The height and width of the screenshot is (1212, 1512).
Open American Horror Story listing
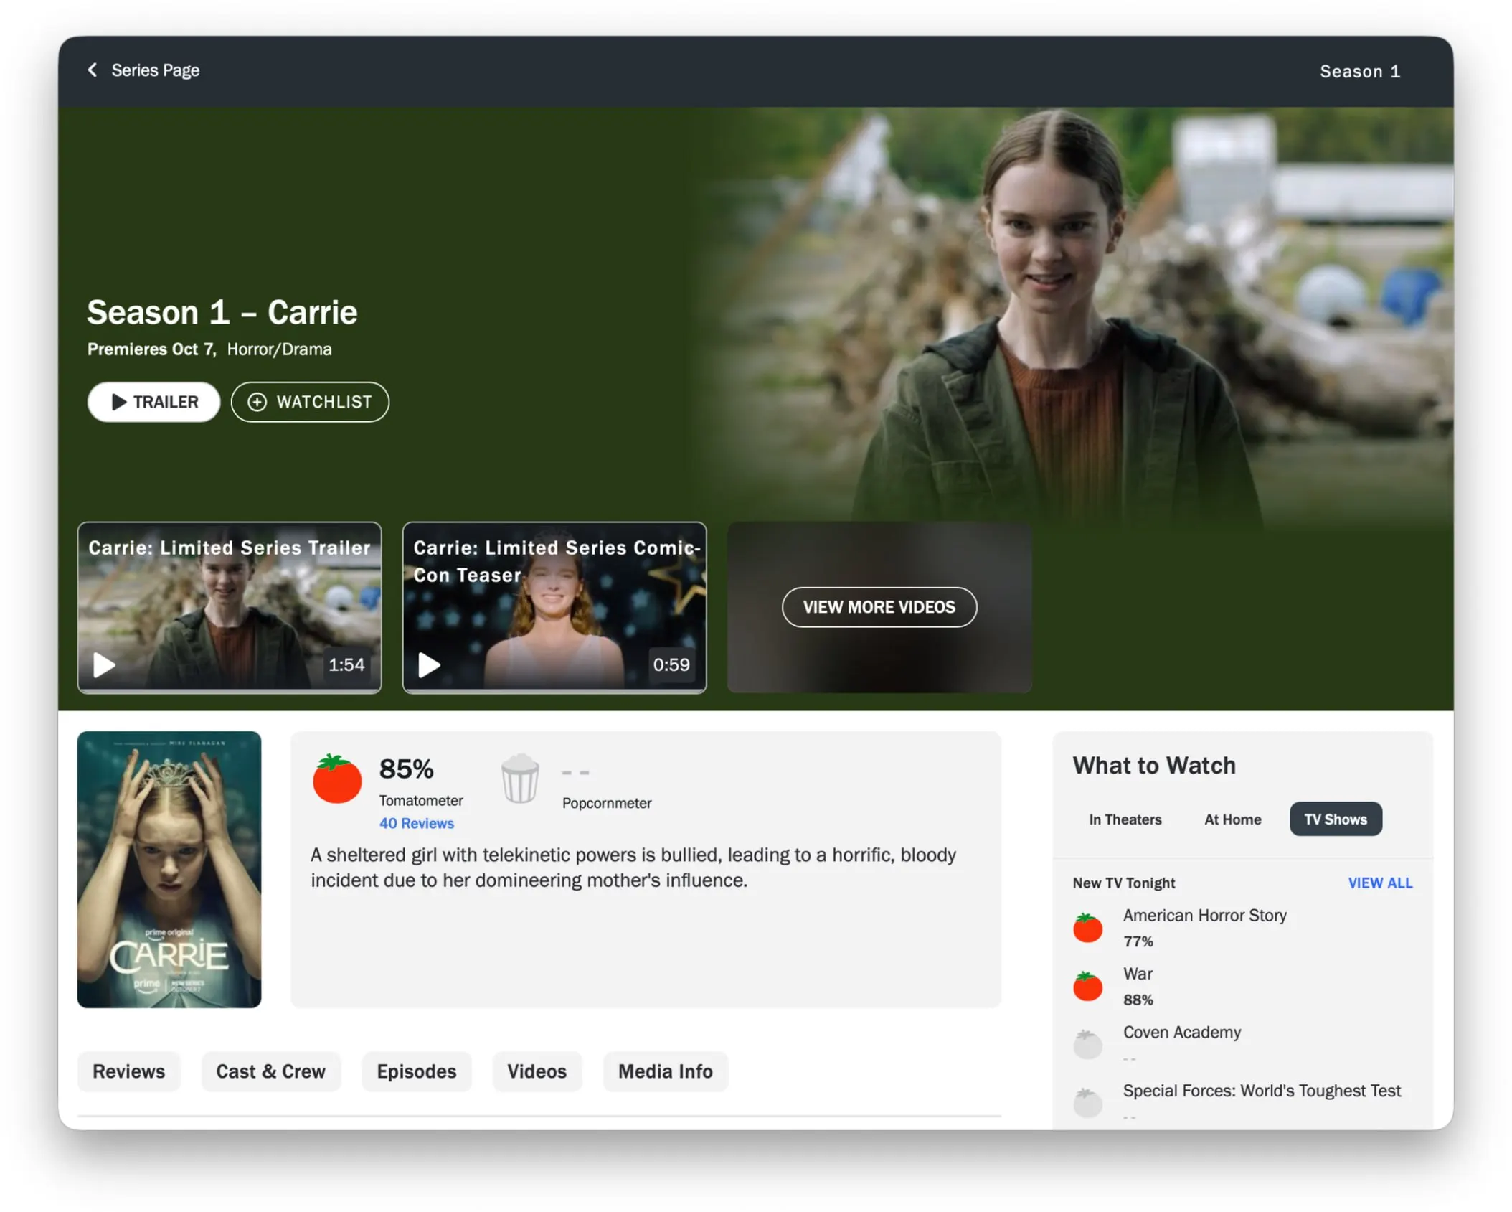click(1204, 916)
